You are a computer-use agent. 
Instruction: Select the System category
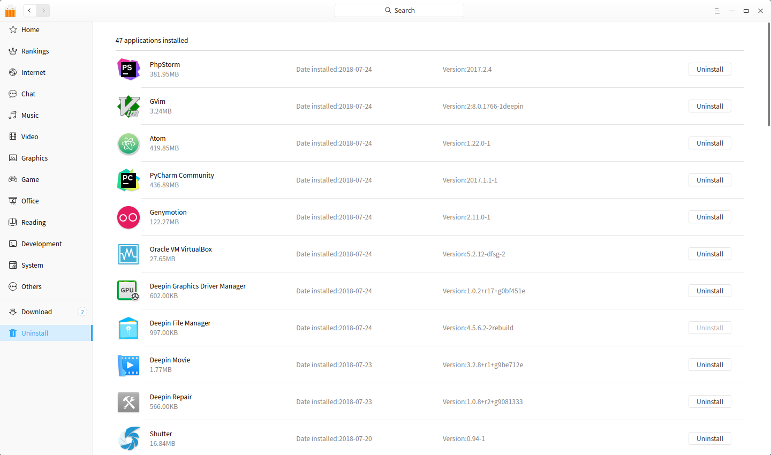click(x=46, y=266)
